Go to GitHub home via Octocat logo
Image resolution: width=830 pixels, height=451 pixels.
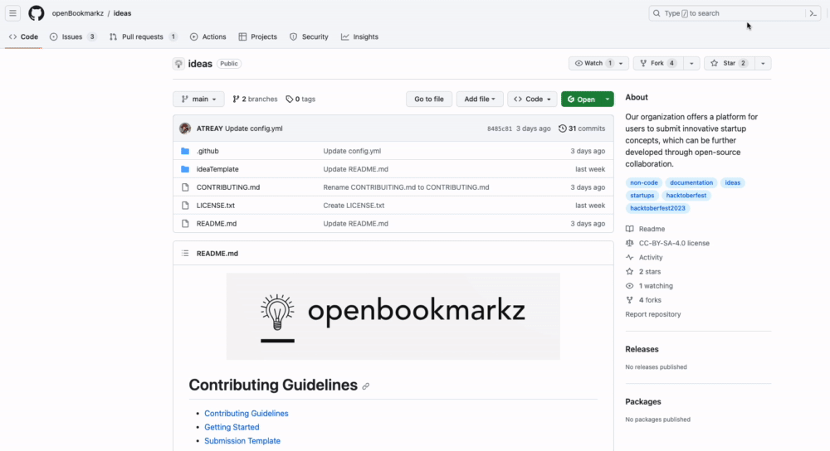[36, 12]
